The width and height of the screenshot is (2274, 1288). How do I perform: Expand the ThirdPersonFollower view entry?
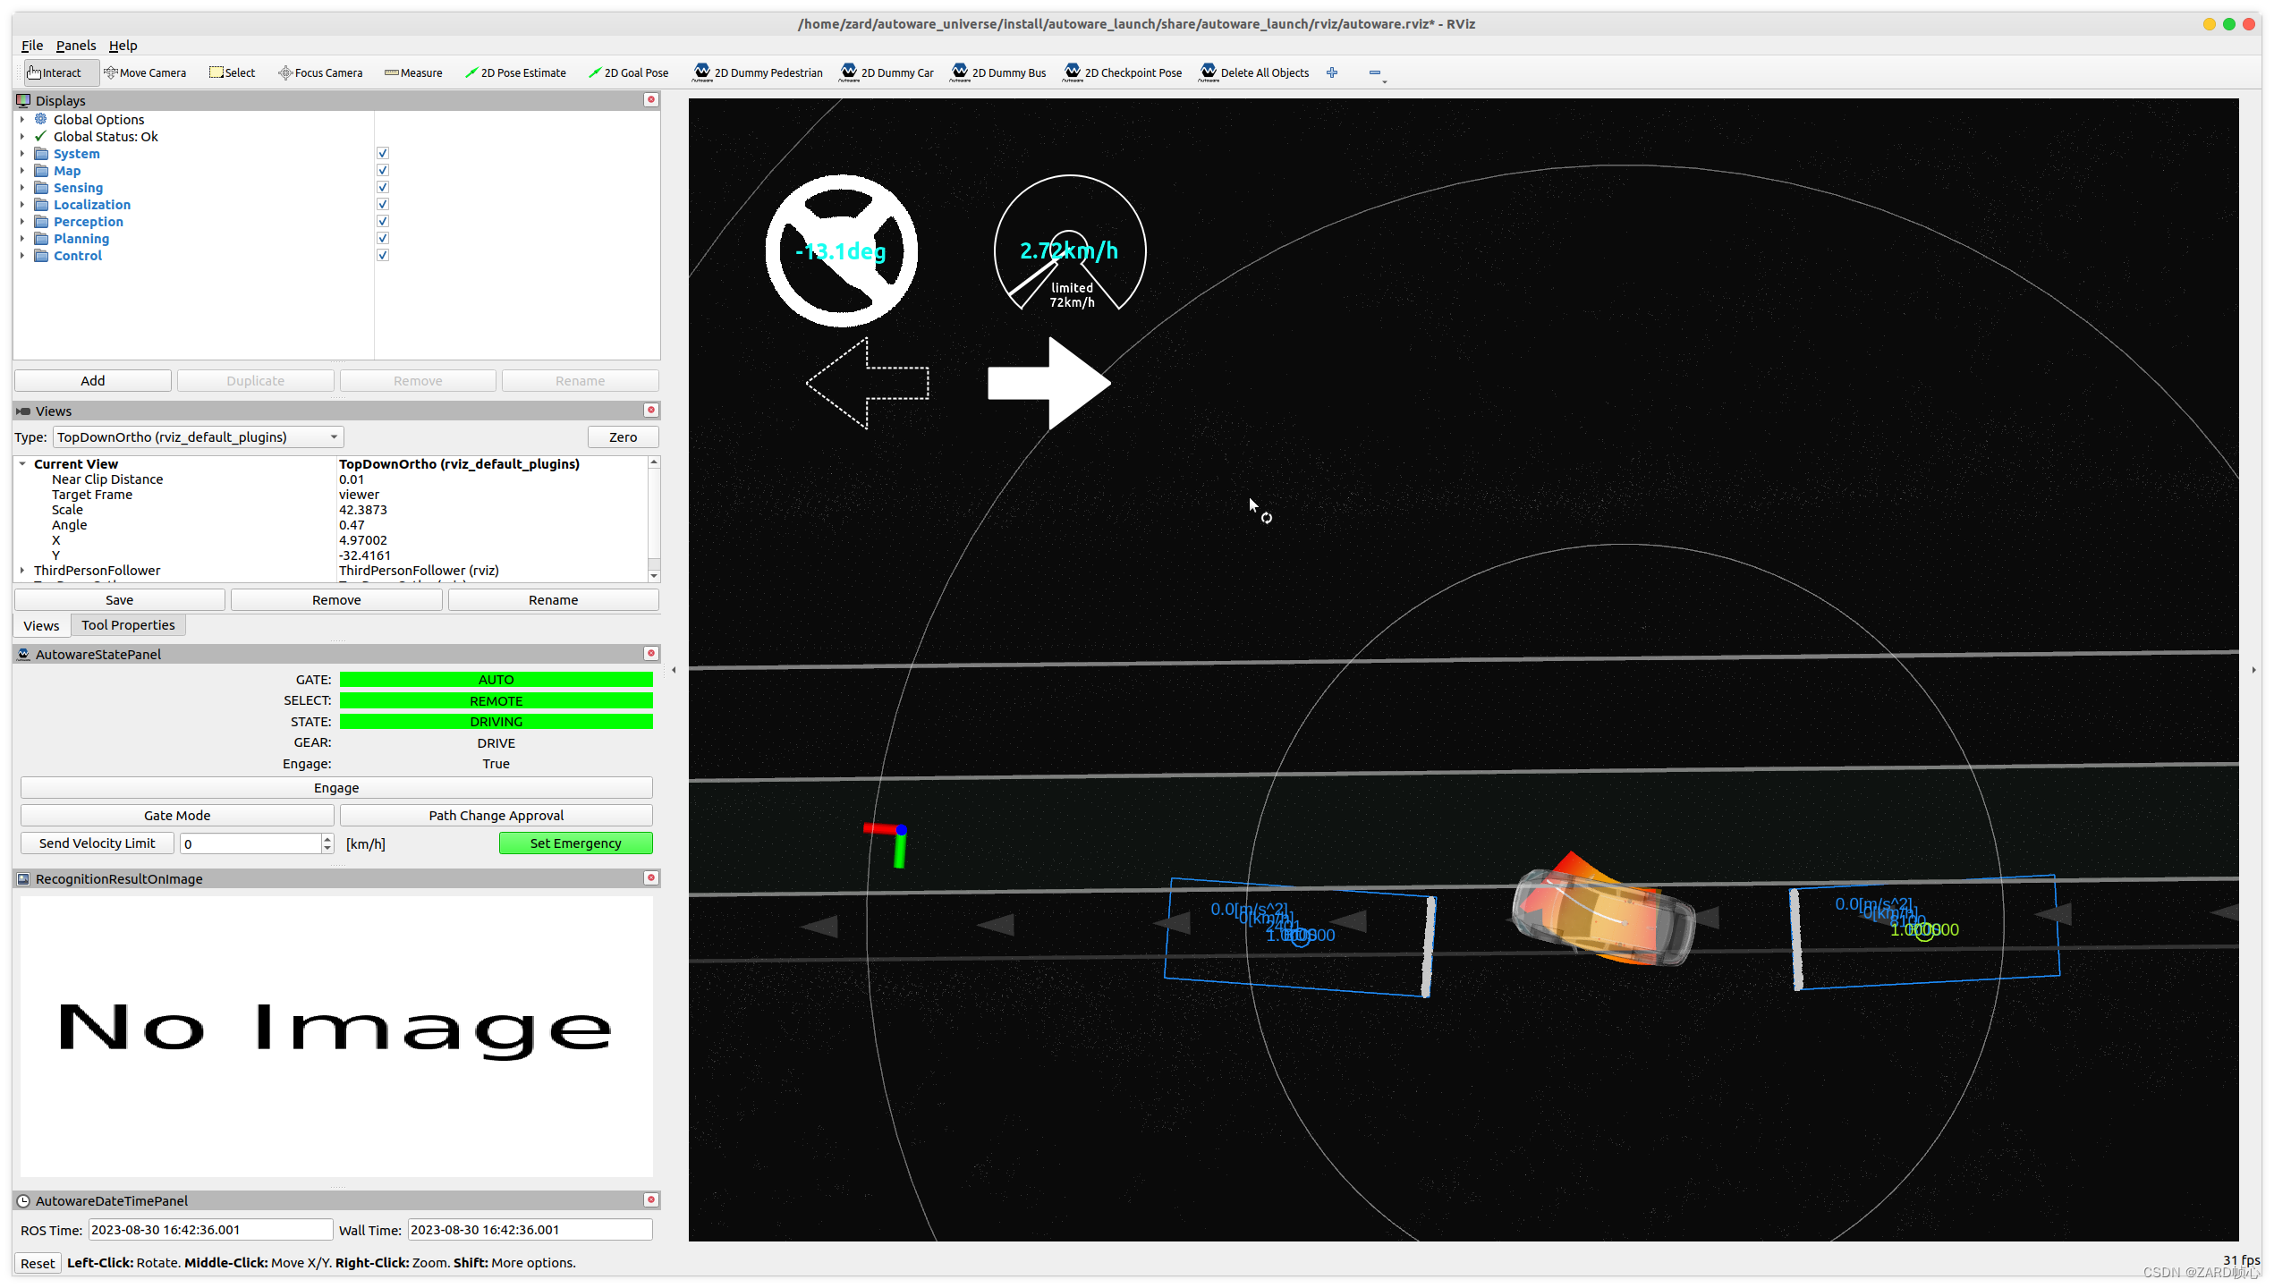(22, 570)
